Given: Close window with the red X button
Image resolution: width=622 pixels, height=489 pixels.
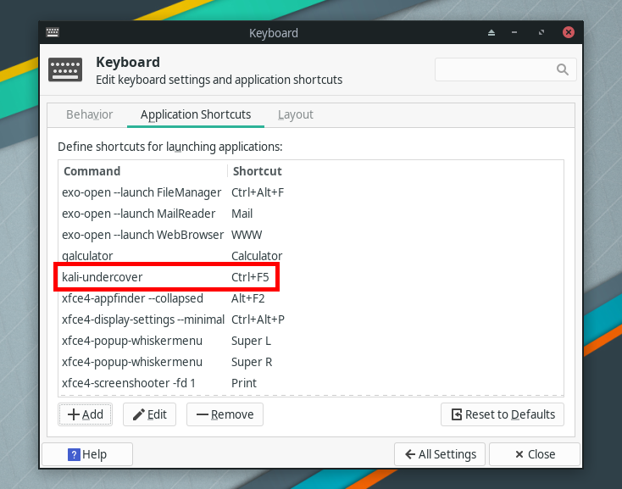Looking at the screenshot, I should click(x=569, y=32).
